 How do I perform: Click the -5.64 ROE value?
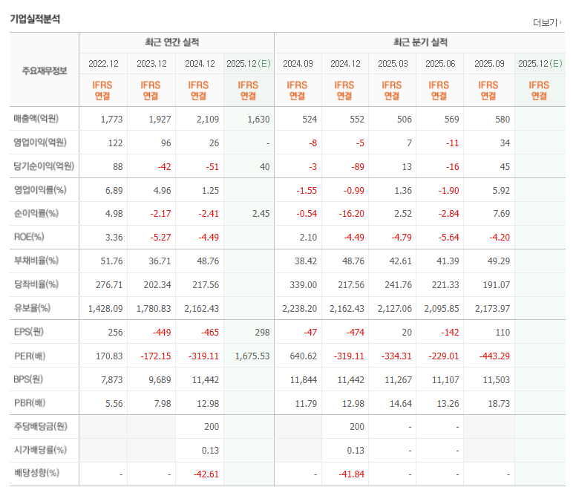448,238
